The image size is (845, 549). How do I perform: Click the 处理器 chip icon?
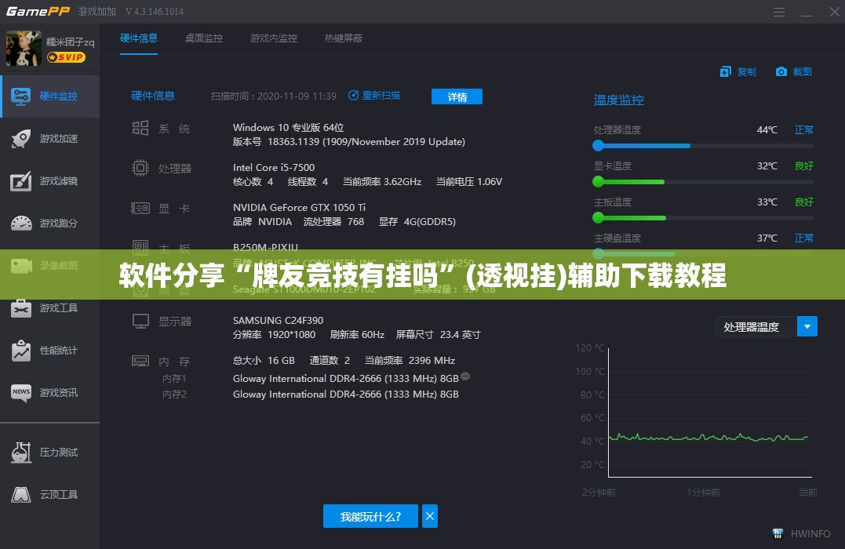(140, 168)
